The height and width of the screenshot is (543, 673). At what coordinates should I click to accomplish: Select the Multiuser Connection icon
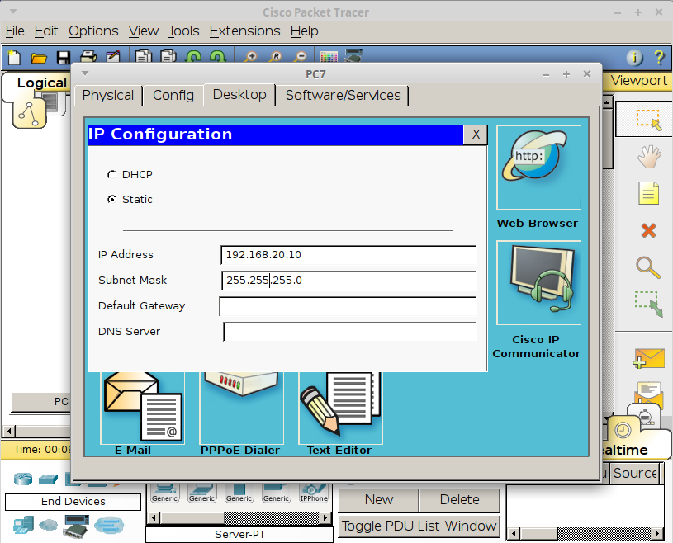(109, 525)
